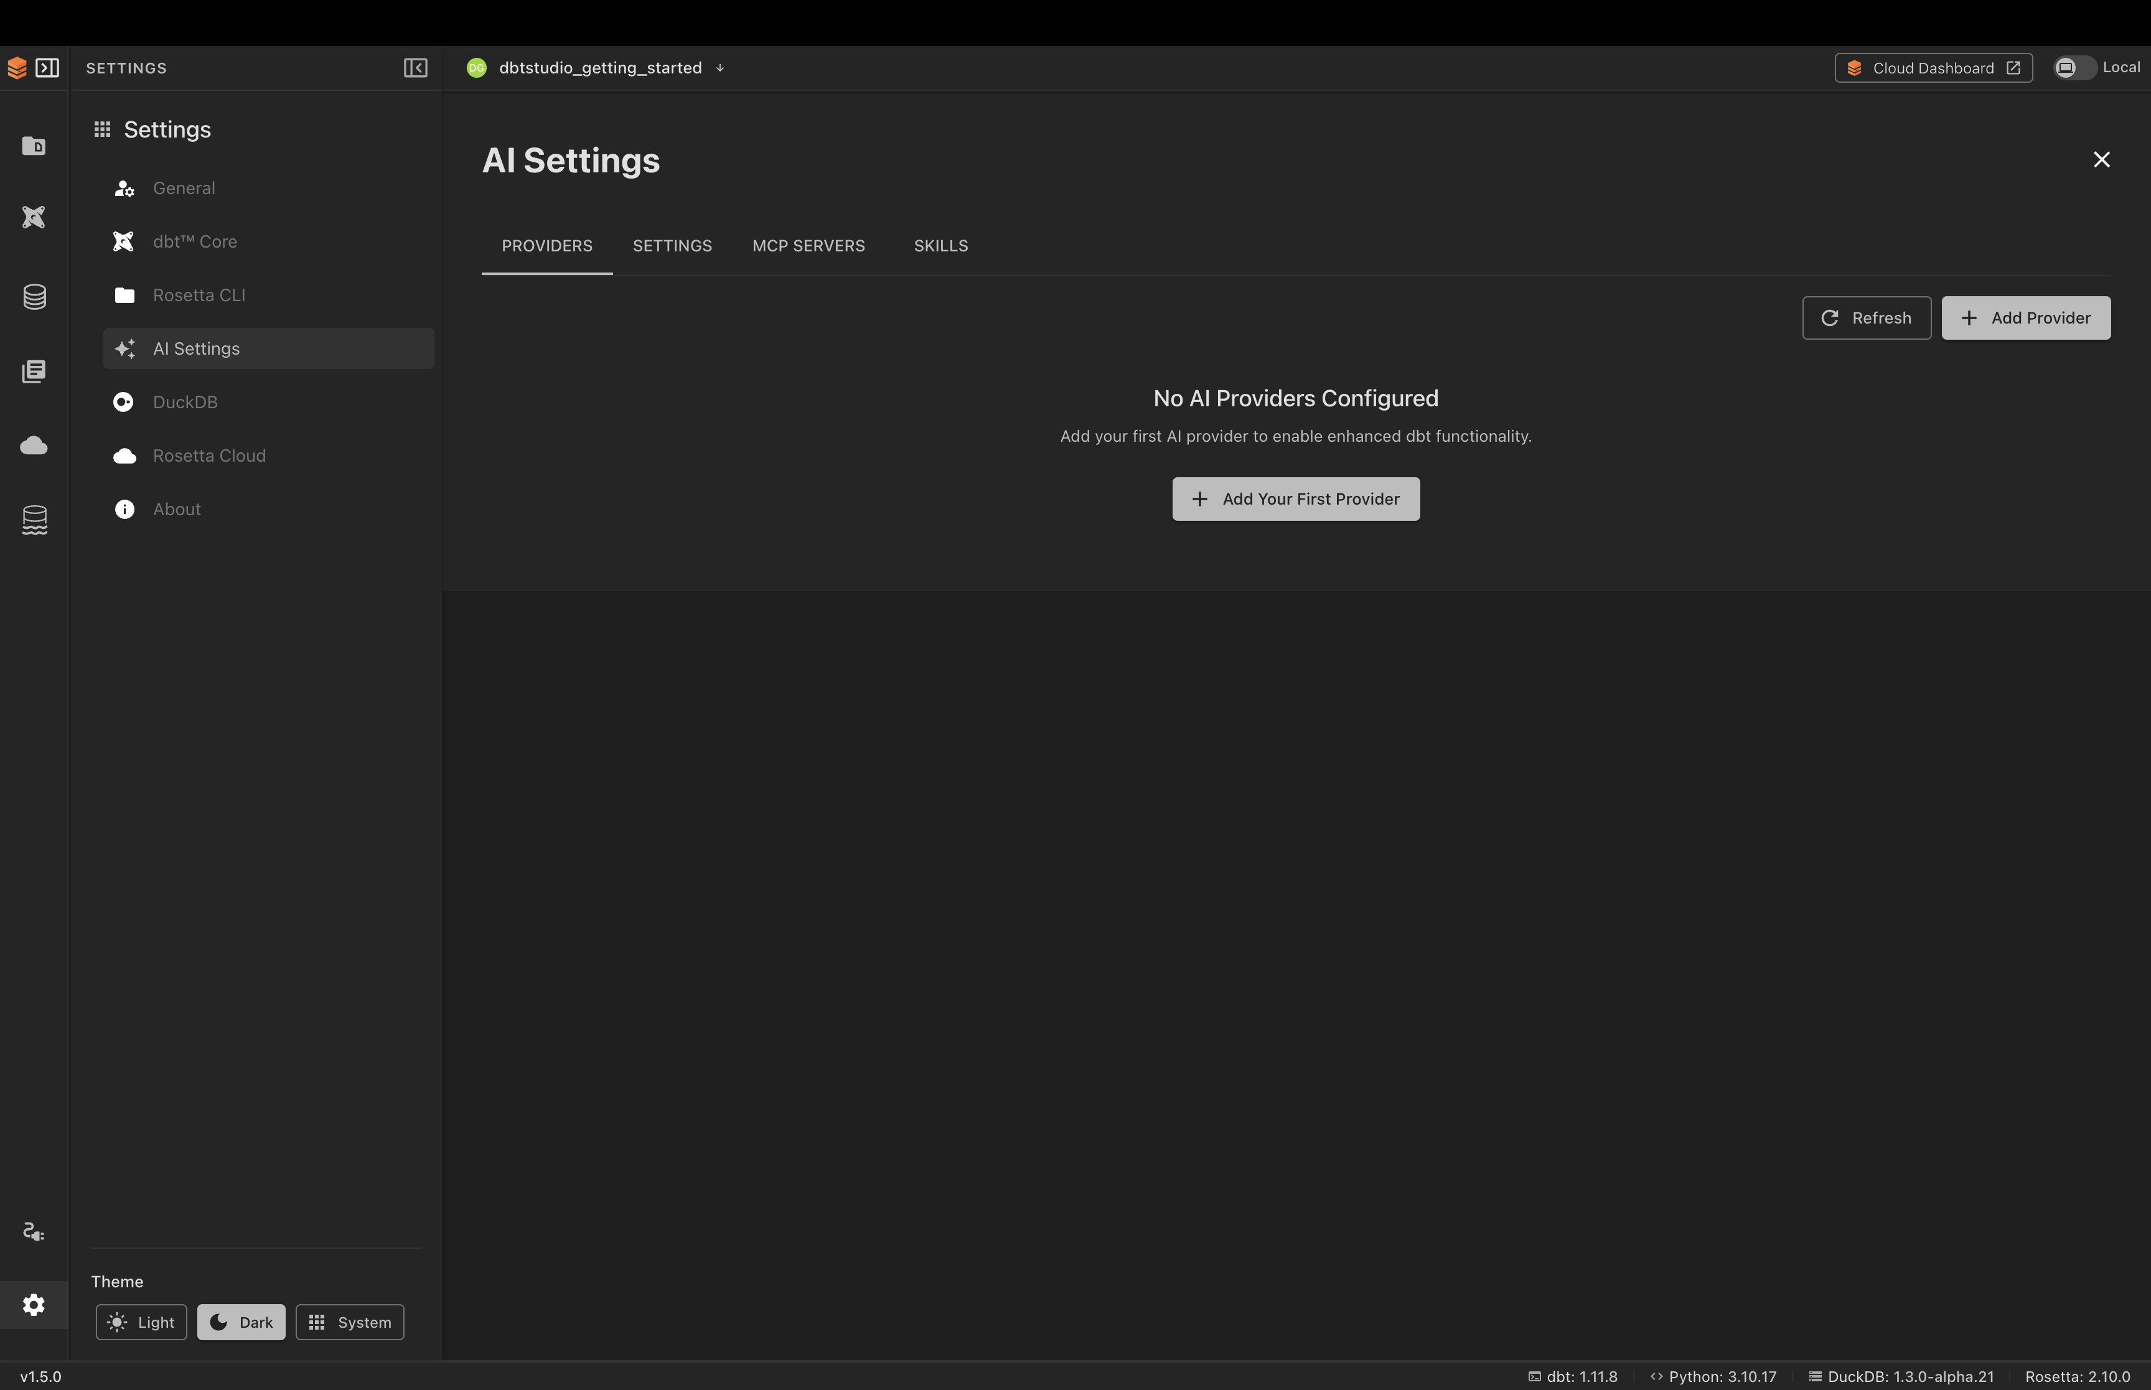The width and height of the screenshot is (2151, 1390).
Task: Open the Rosetta Cloud settings section
Action: click(268, 456)
